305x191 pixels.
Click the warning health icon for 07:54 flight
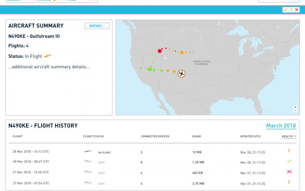[289, 182]
